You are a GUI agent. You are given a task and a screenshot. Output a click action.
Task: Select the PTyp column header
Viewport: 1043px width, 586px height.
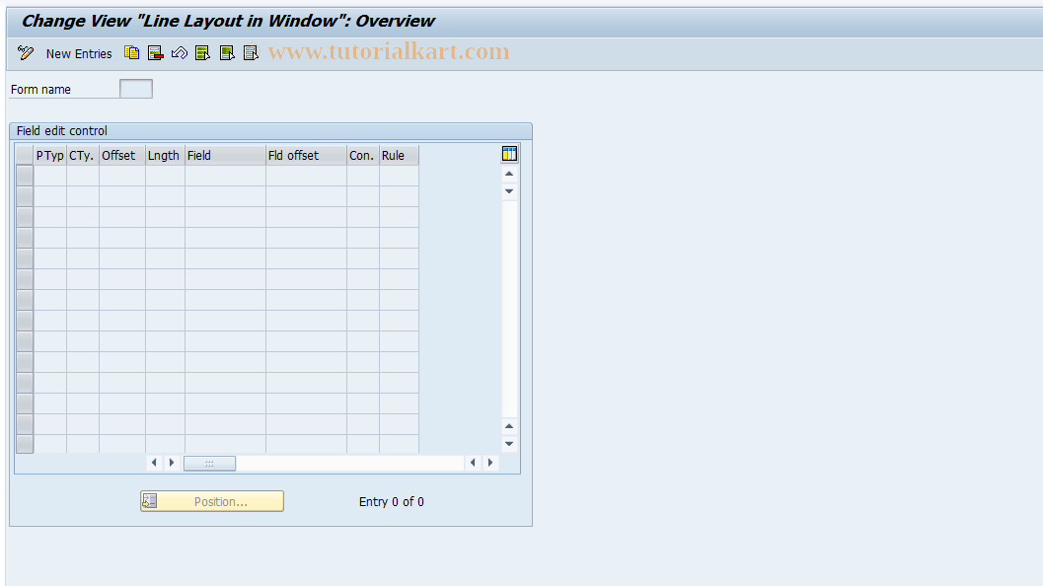pyautogui.click(x=50, y=156)
